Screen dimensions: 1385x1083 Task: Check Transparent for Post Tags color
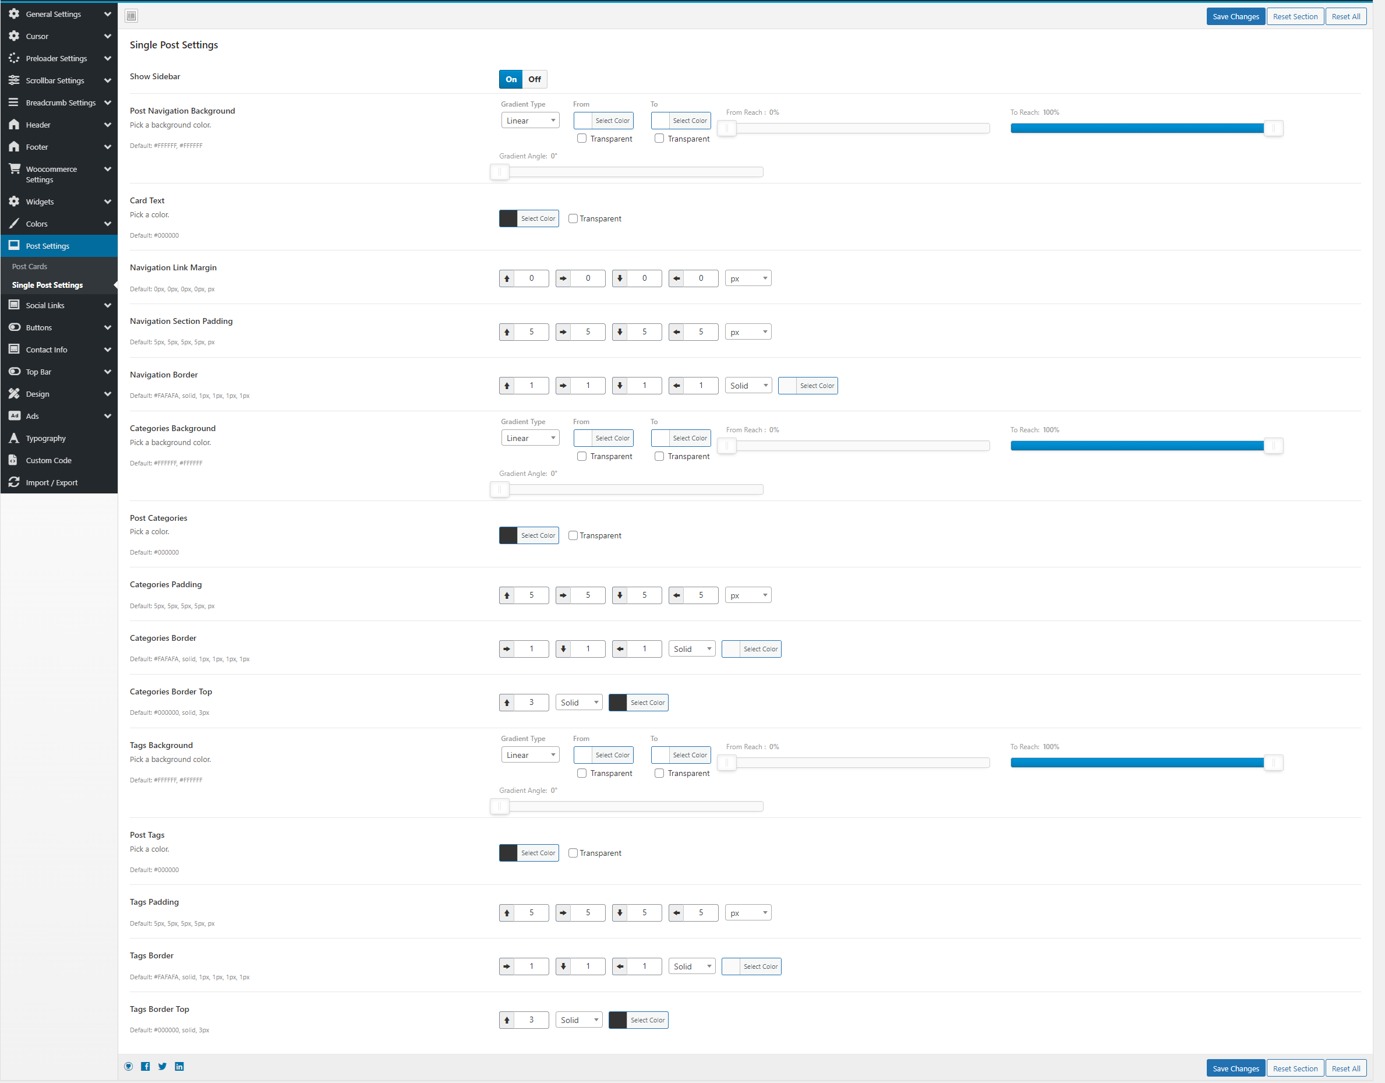(x=573, y=853)
